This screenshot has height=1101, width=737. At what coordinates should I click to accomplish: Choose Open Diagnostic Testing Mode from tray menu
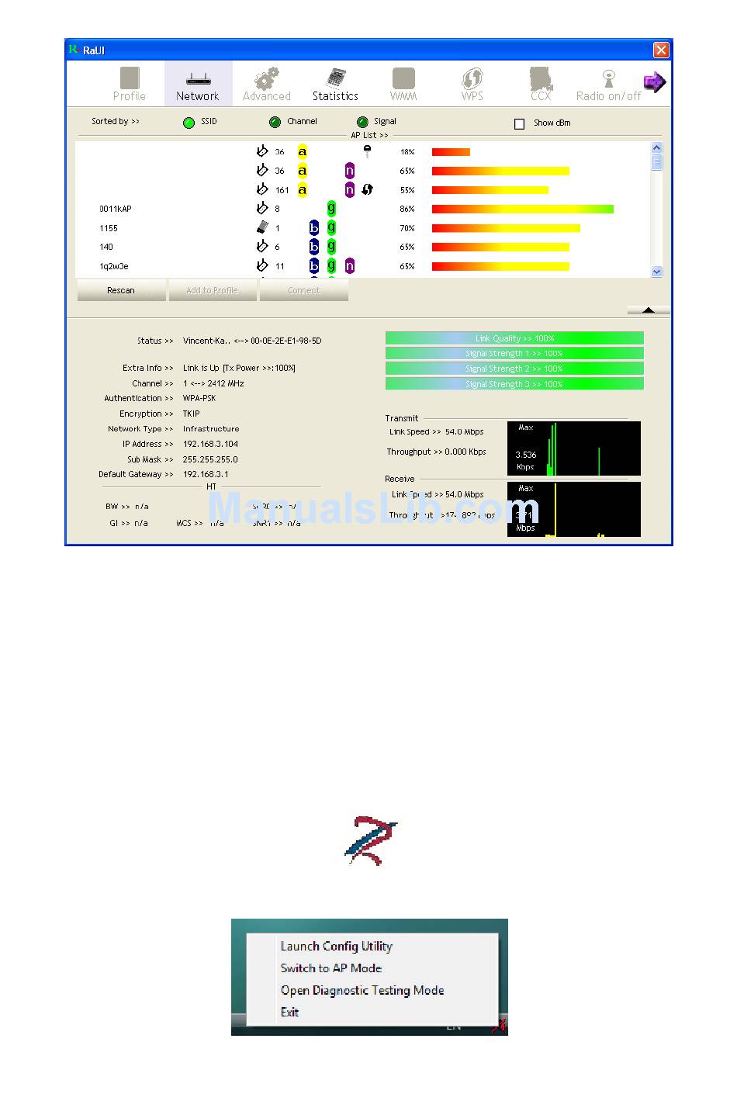pos(362,990)
